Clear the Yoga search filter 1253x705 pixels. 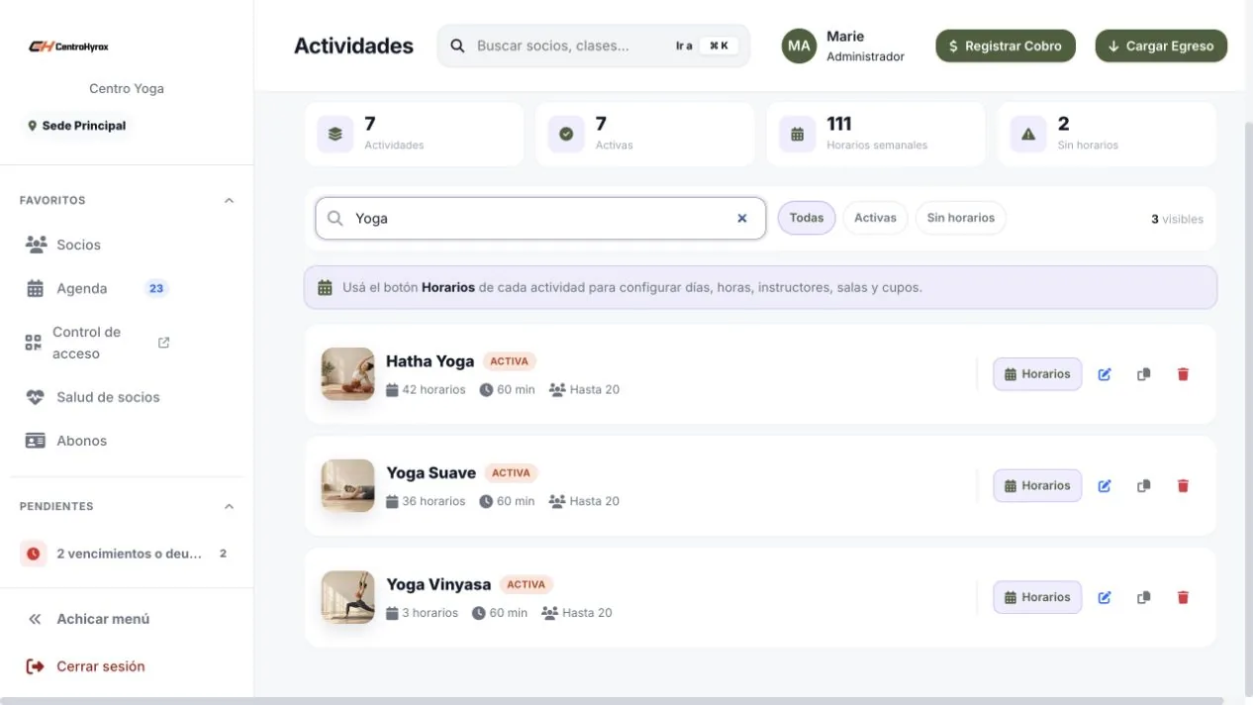(742, 219)
